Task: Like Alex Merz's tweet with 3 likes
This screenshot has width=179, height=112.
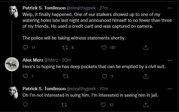Action: [x=104, y=76]
